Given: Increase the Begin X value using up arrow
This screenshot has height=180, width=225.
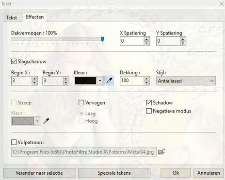Looking at the screenshot, I should (x=34, y=79).
